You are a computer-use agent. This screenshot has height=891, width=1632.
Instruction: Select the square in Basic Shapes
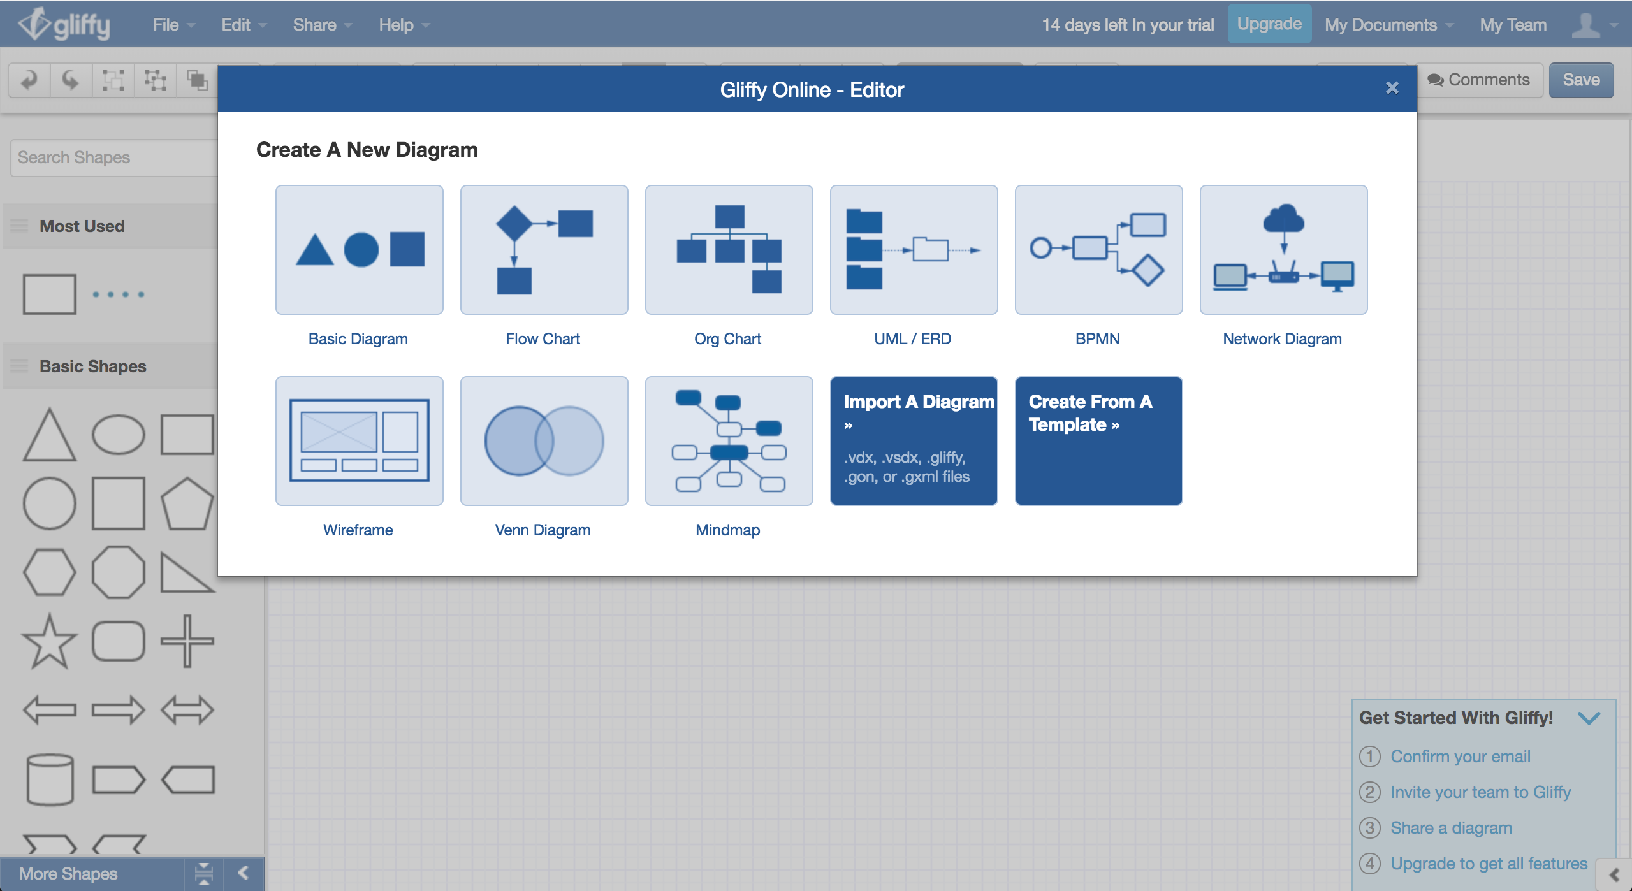[x=119, y=503]
